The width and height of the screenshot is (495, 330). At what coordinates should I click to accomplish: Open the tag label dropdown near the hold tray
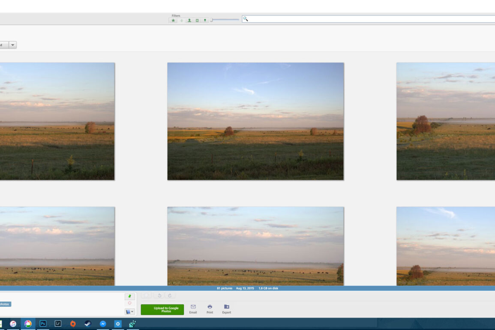point(131,311)
